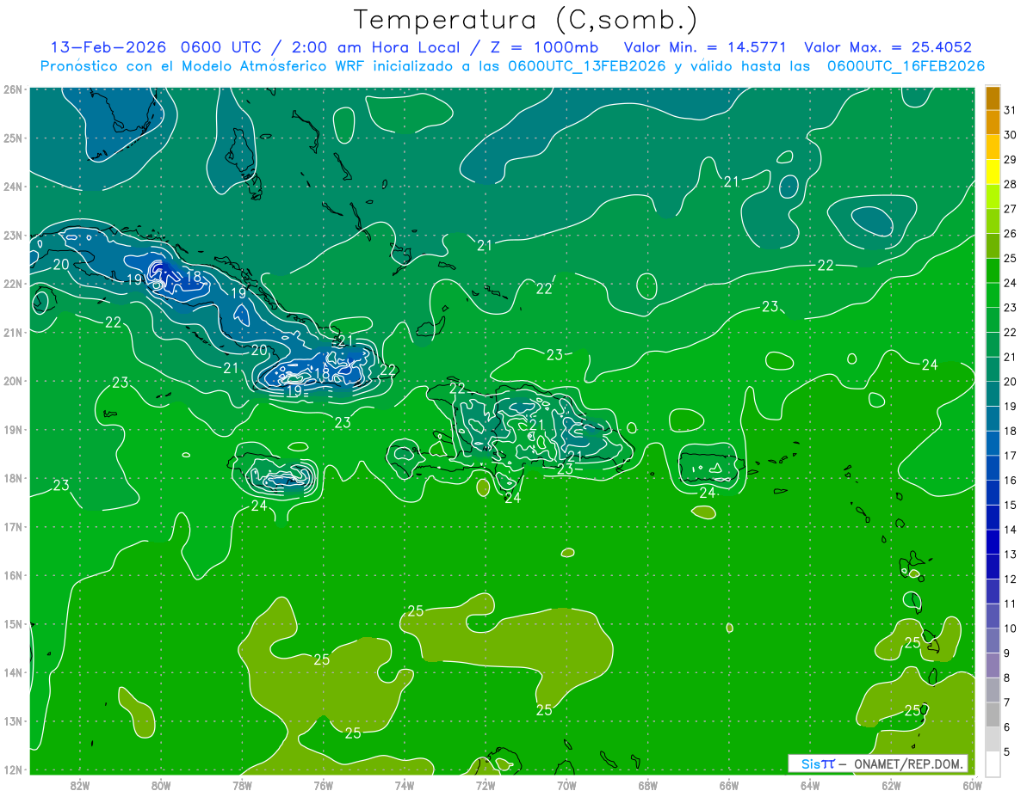Click the '12N' latitude axis label
The height and width of the screenshot is (797, 1033).
tap(12, 769)
